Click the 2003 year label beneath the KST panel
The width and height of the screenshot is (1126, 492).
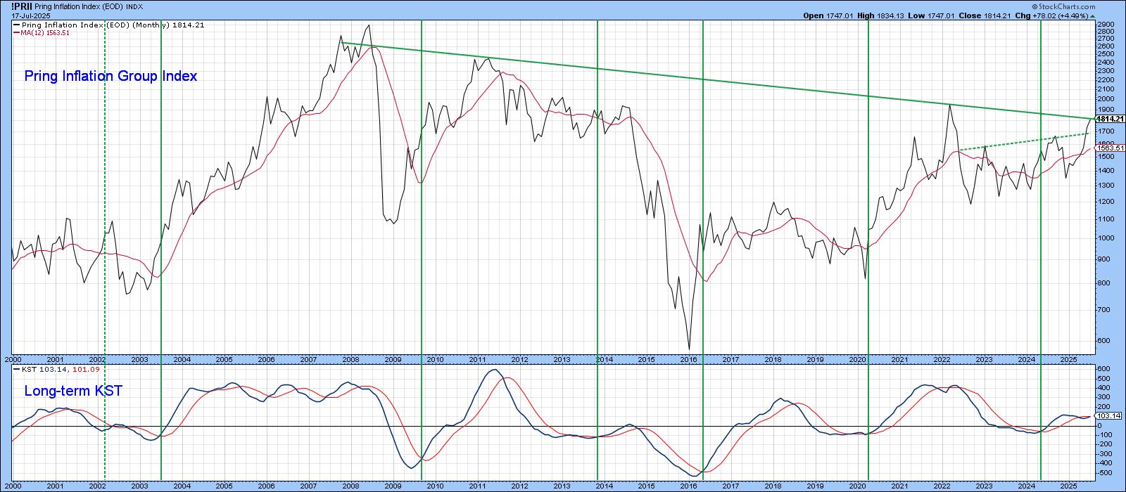tap(139, 486)
